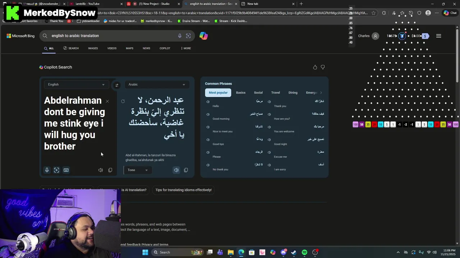This screenshot has width=460, height=258.
Task: Play pronunciation for Nice to meet you
Action: pyautogui.click(x=208, y=127)
